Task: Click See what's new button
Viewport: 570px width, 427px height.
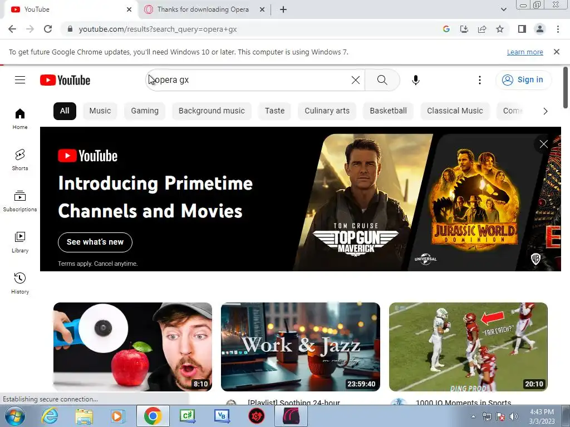Action: pos(95,242)
